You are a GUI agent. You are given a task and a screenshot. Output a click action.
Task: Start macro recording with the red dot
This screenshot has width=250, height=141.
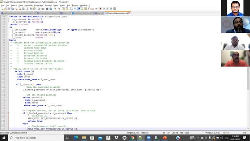(100, 9)
